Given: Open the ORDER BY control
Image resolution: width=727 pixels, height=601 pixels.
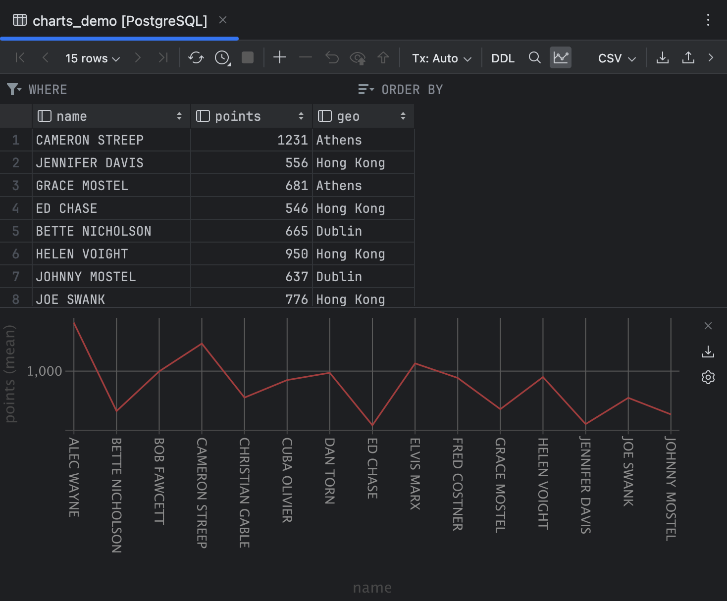Looking at the screenshot, I should pyautogui.click(x=366, y=90).
